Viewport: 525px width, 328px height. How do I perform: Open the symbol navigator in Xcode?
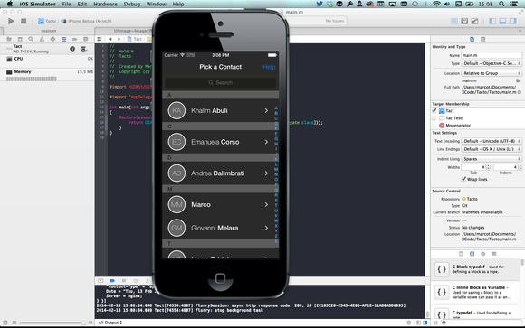pos(20,39)
